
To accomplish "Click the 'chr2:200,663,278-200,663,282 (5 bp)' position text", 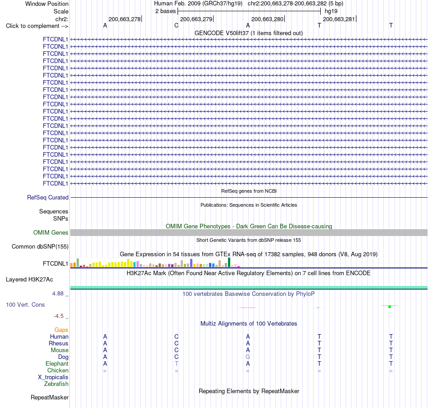I will coord(296,4).
